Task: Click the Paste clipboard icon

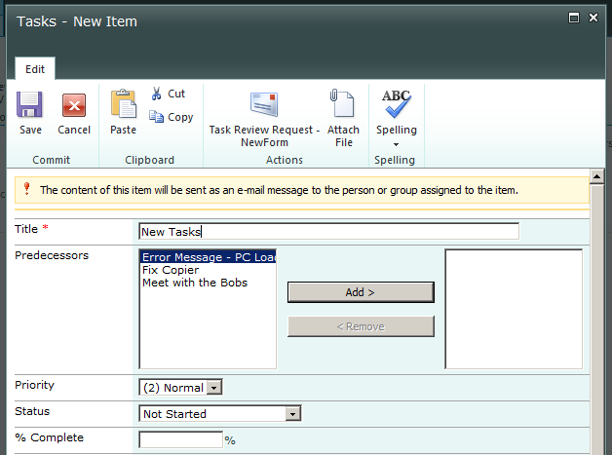Action: pyautogui.click(x=124, y=105)
